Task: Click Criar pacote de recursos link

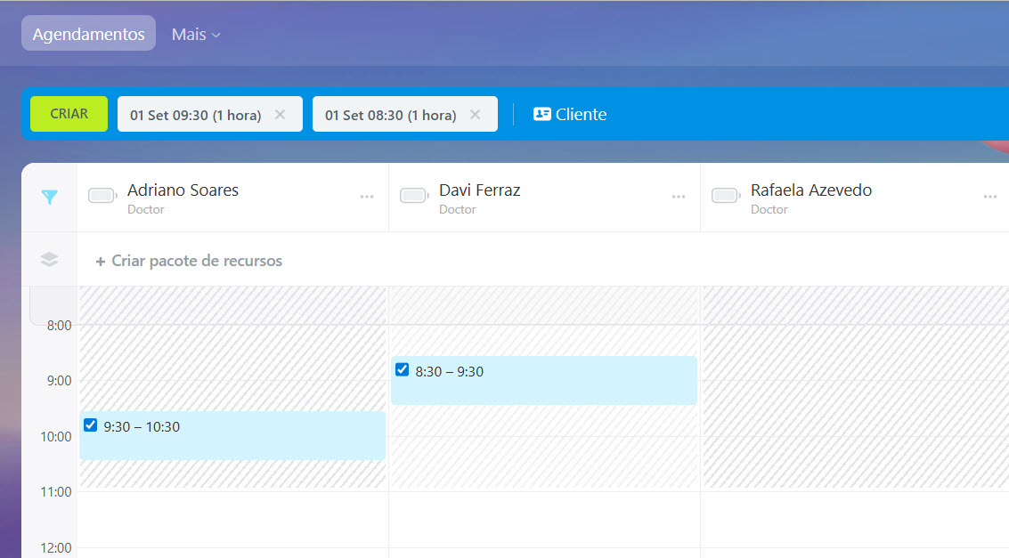Action: (189, 261)
